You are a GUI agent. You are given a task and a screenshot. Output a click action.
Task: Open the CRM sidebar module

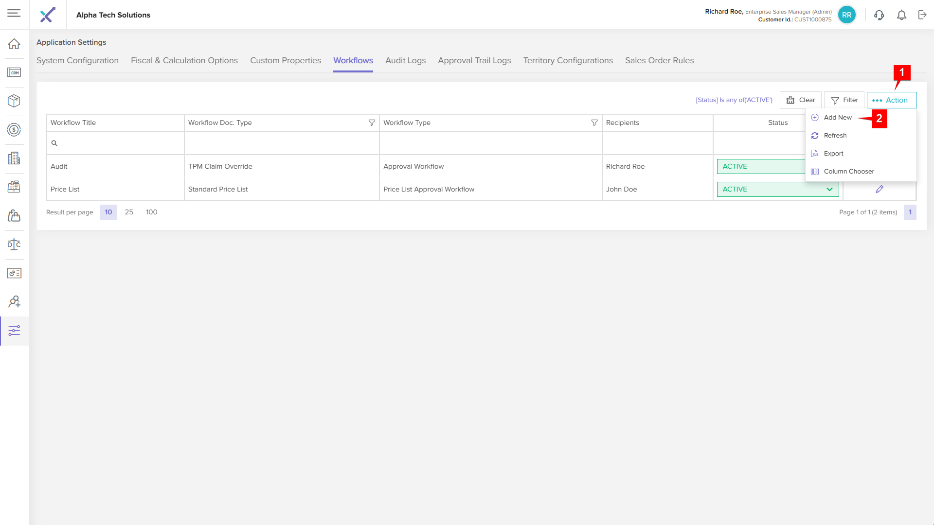(14, 72)
